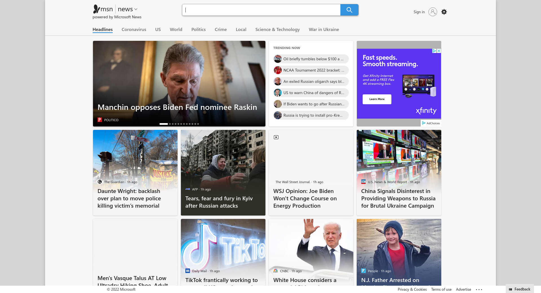Image resolution: width=541 pixels, height=293 pixels.
Task: Click Learn More on Xfinity ad
Action: pyautogui.click(x=377, y=99)
